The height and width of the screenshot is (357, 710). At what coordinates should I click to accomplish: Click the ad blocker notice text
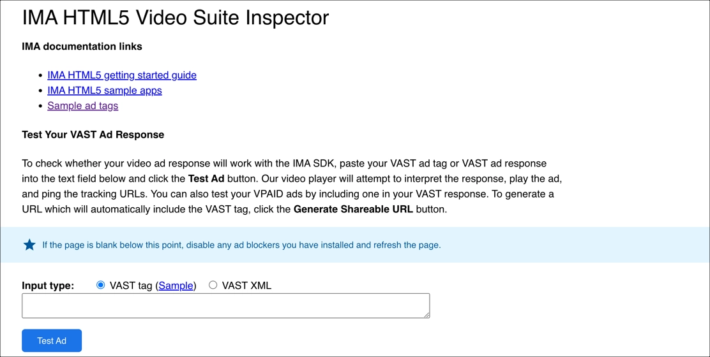241,245
